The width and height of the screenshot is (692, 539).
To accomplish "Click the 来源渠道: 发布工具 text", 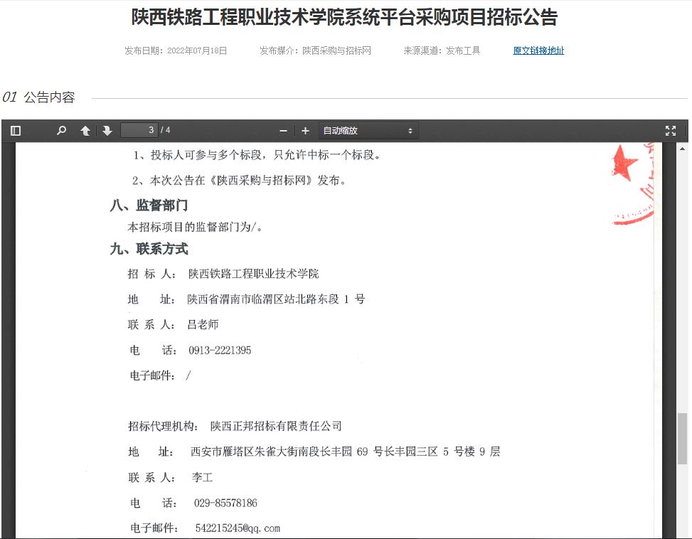I will (442, 50).
